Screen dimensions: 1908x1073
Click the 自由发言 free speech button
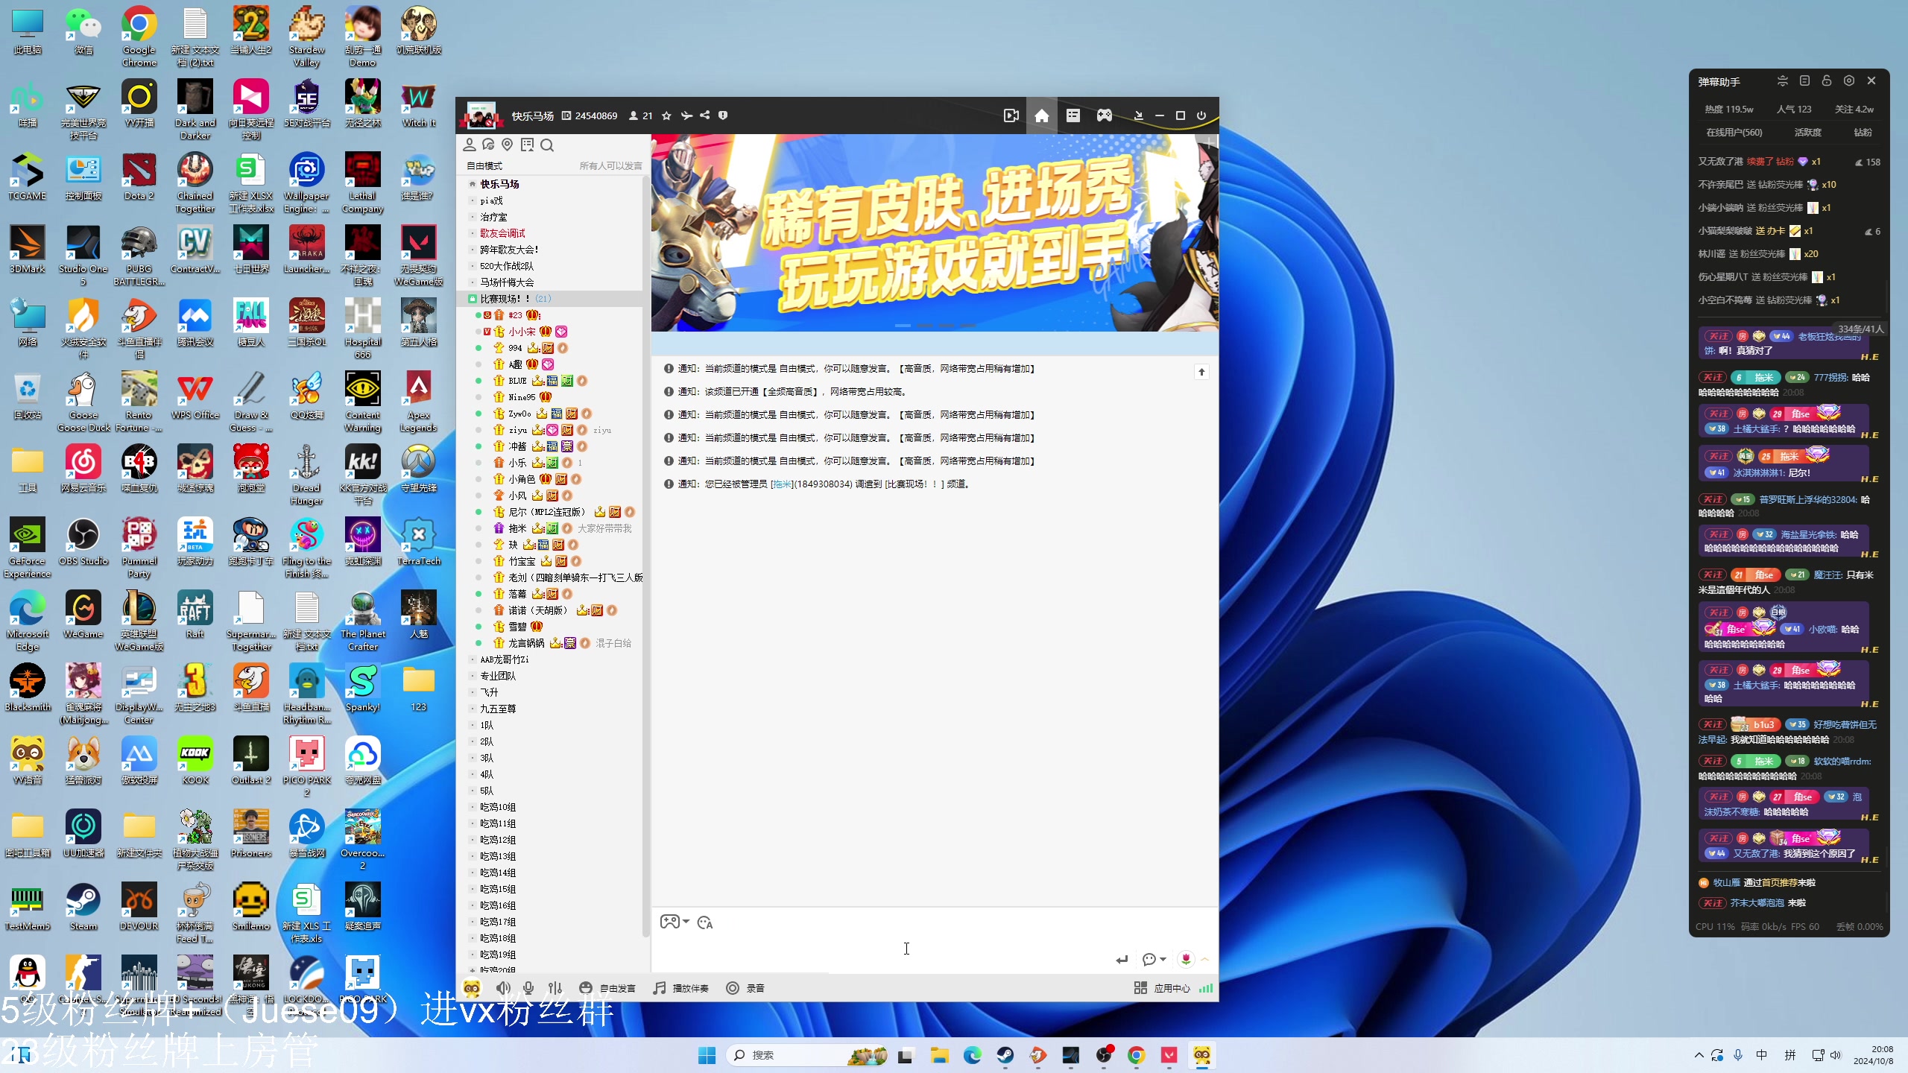pos(607,988)
